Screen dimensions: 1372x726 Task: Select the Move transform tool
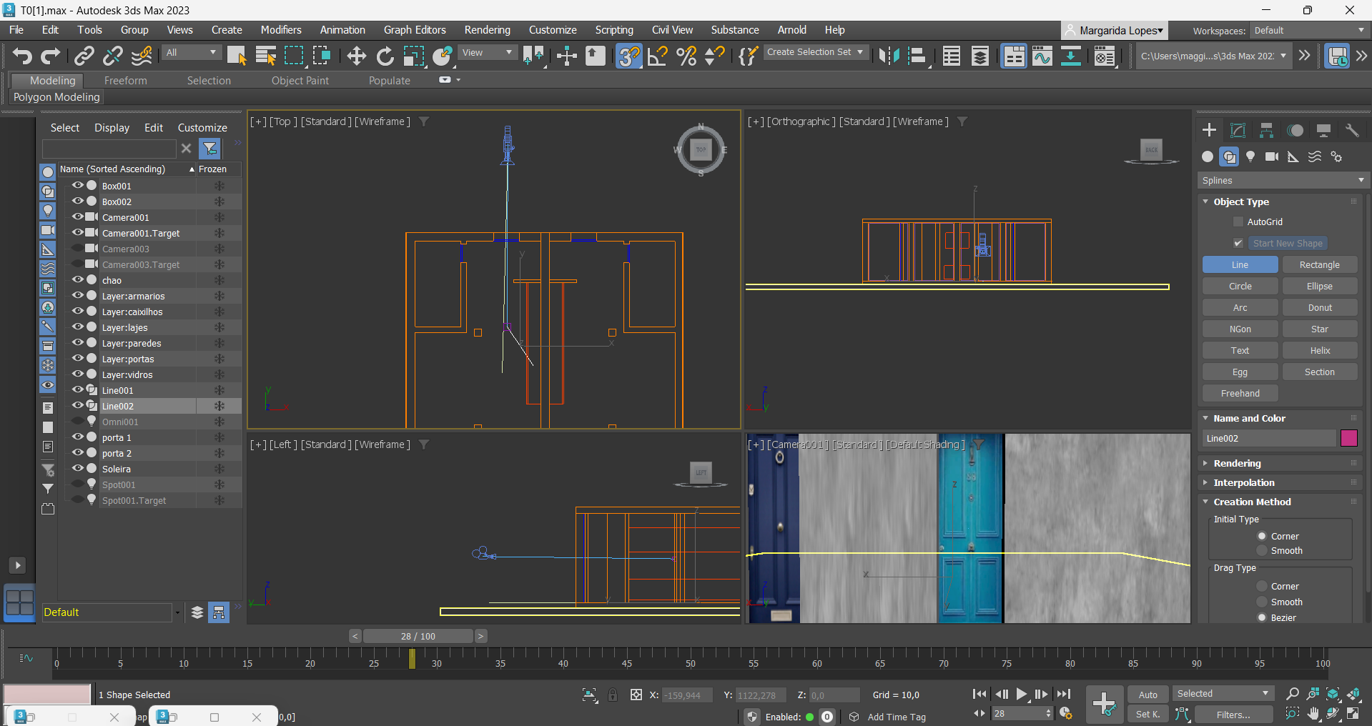(x=356, y=56)
